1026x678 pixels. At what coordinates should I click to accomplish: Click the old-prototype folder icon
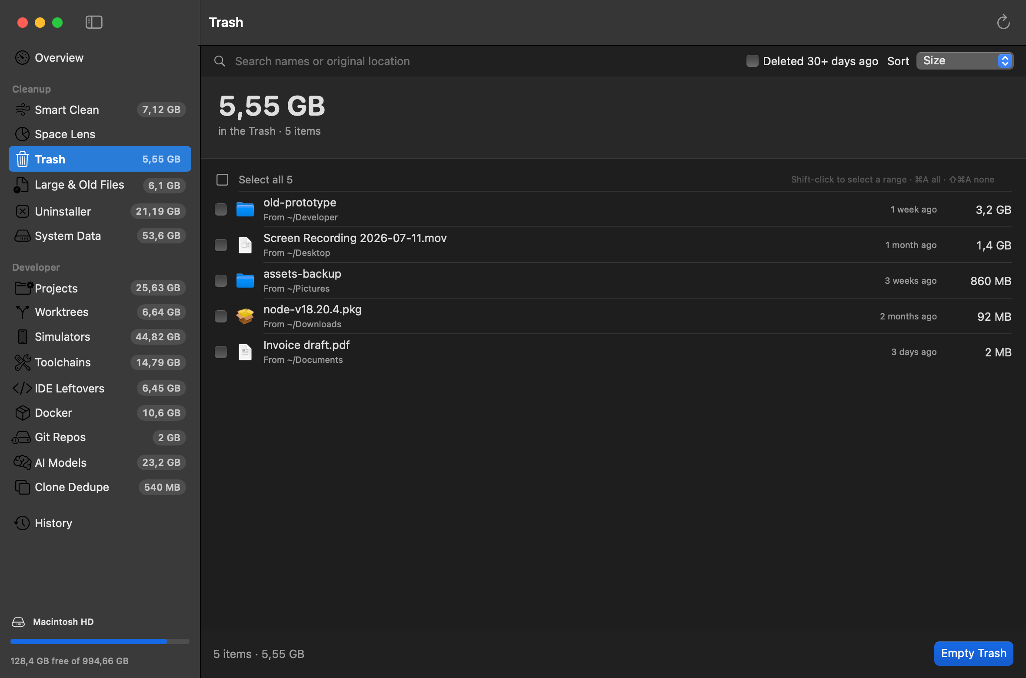pyautogui.click(x=245, y=209)
